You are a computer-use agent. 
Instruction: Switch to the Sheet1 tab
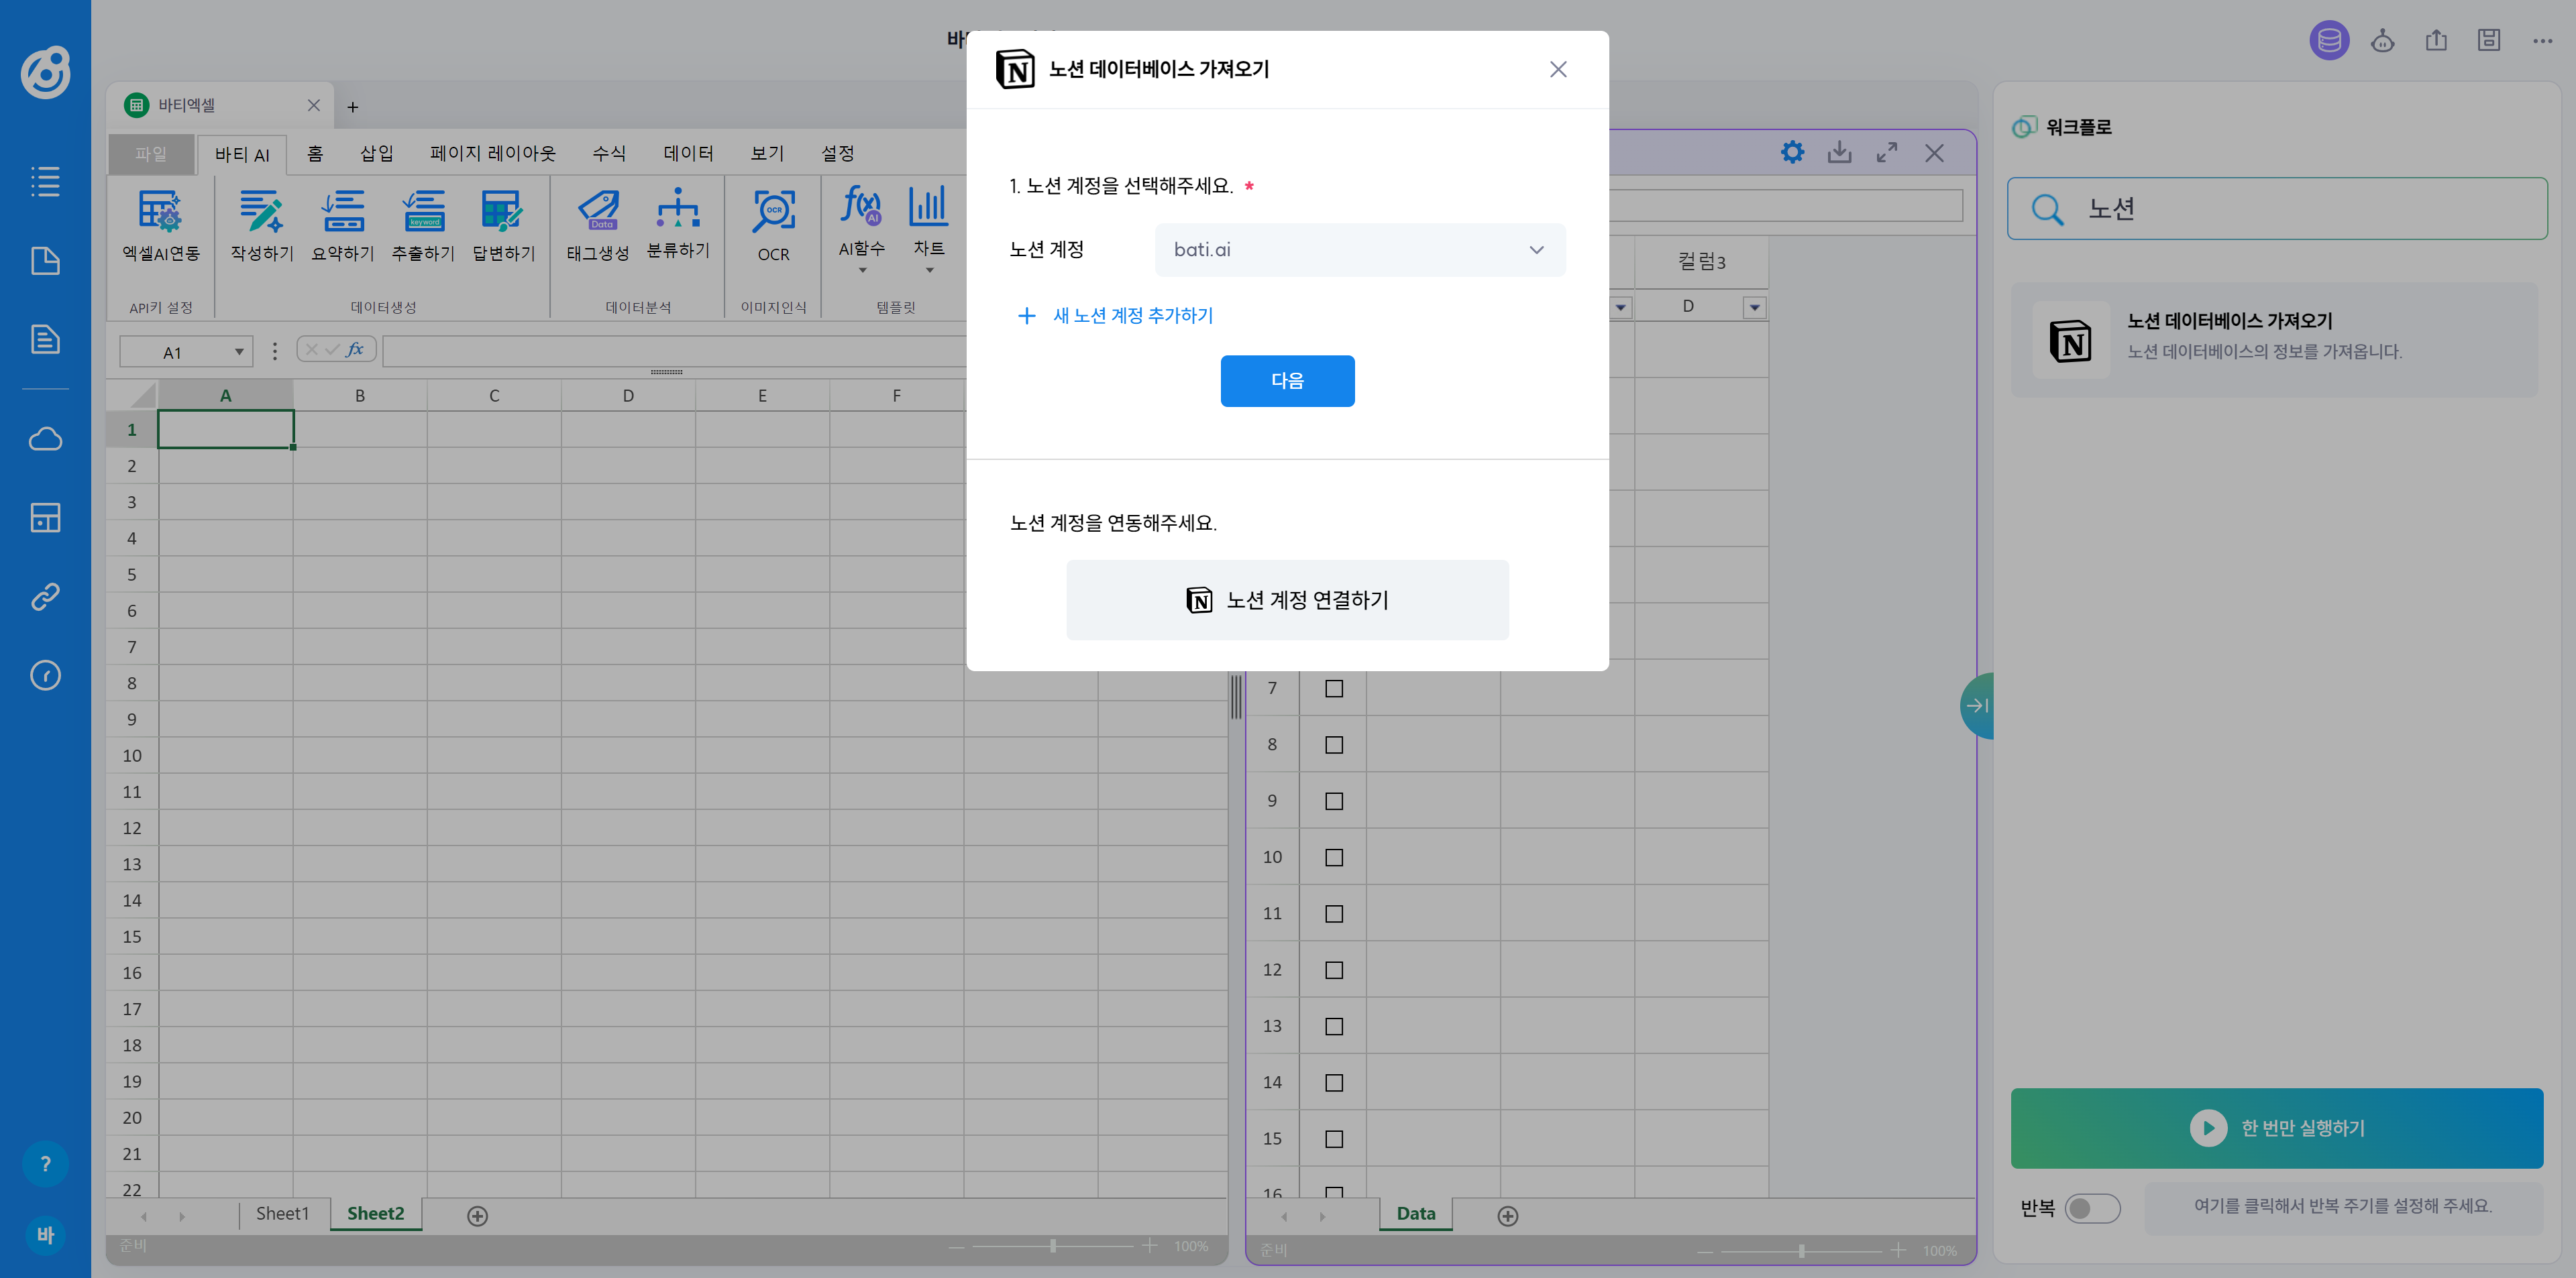pos(282,1213)
